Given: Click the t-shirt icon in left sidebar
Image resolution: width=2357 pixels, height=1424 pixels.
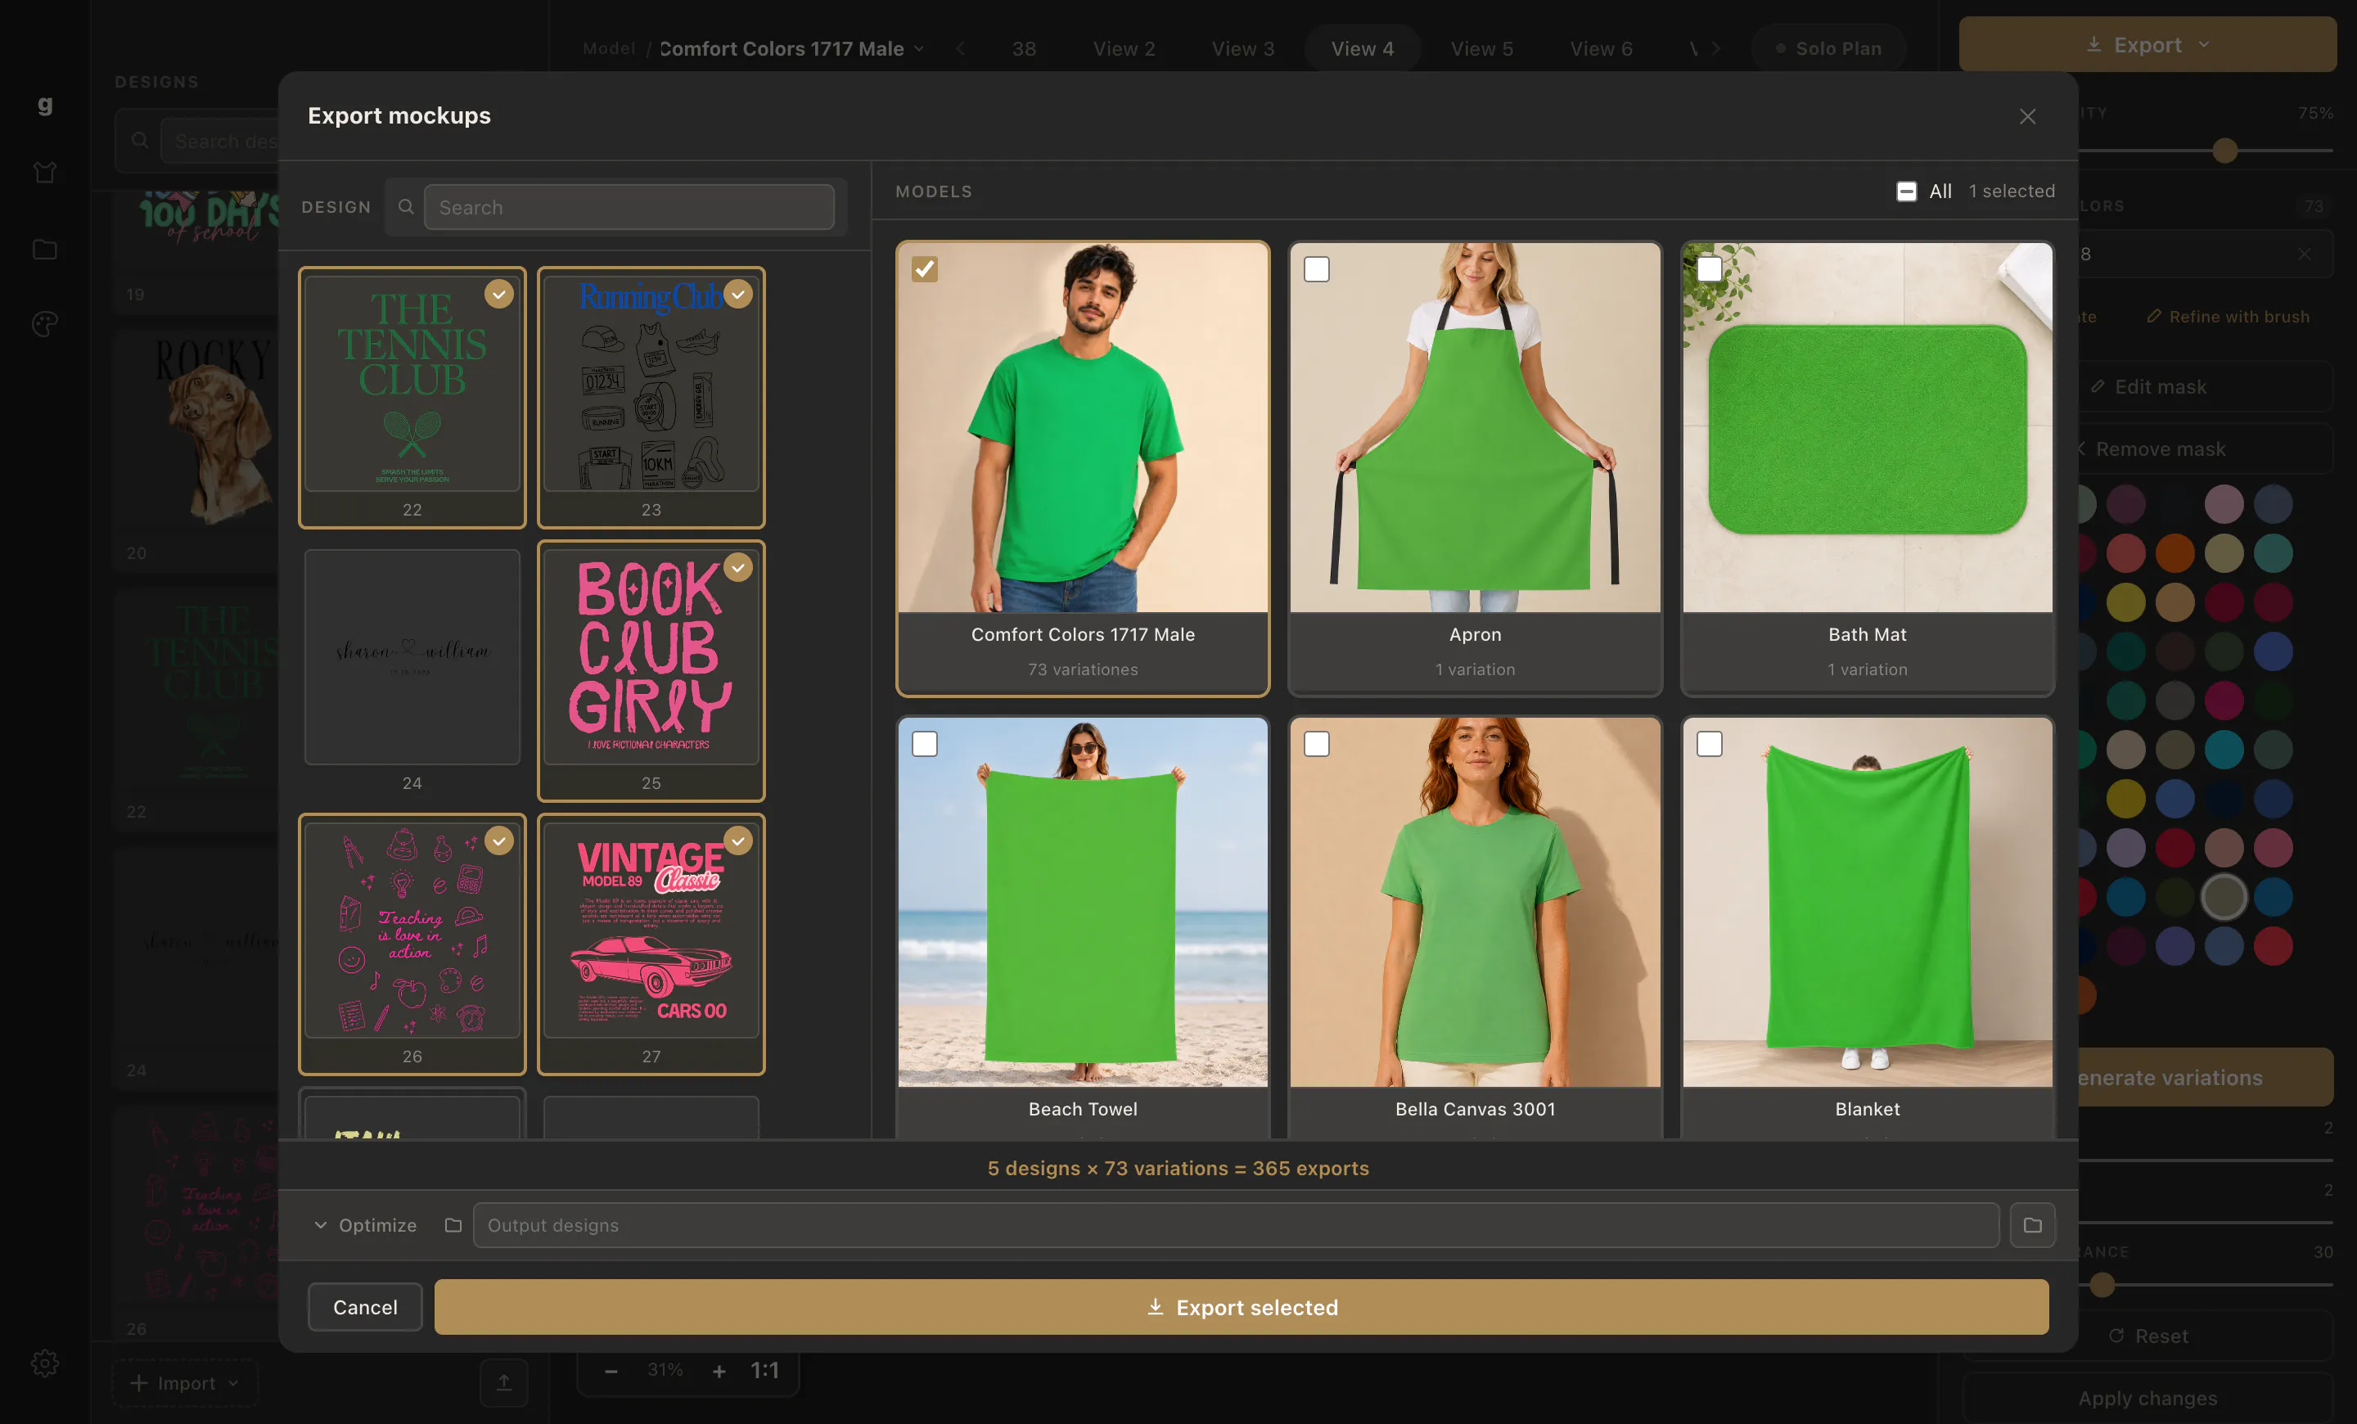Looking at the screenshot, I should point(45,172).
